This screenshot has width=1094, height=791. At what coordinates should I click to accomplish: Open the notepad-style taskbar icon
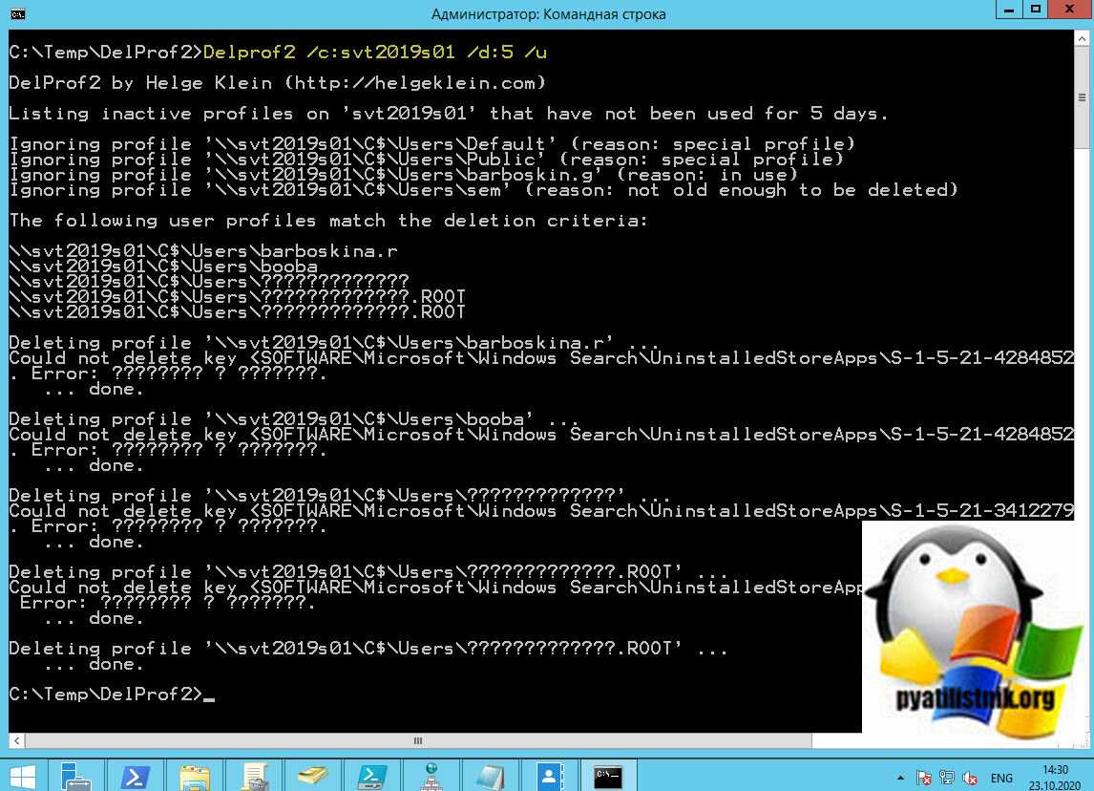pyautogui.click(x=490, y=776)
